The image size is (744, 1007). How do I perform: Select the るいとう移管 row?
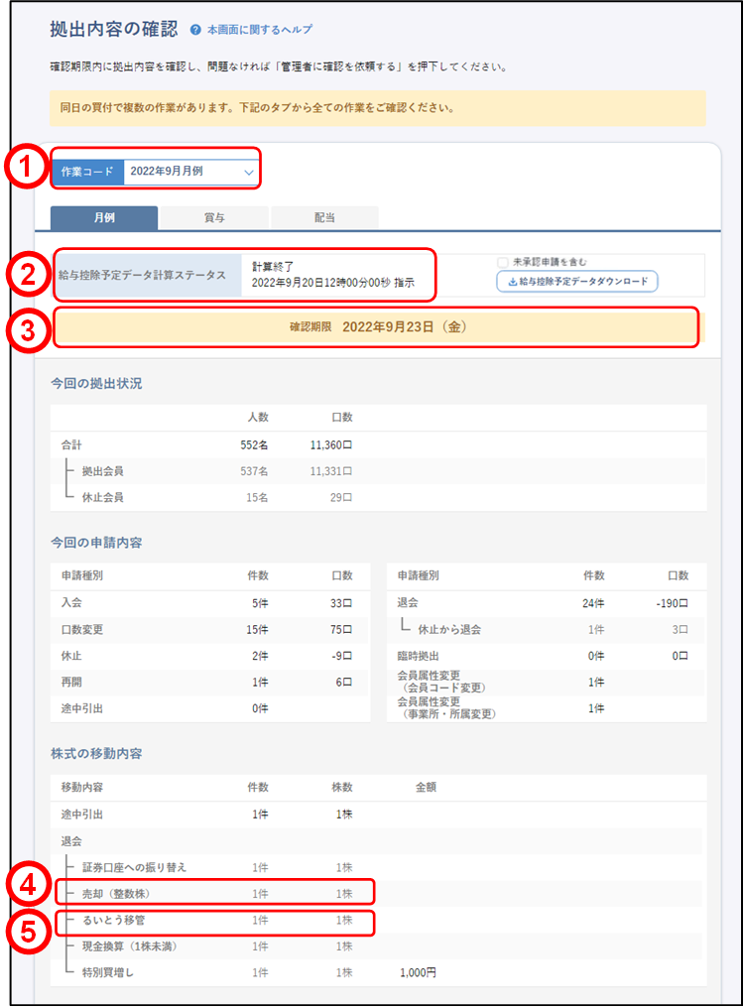coord(215,921)
